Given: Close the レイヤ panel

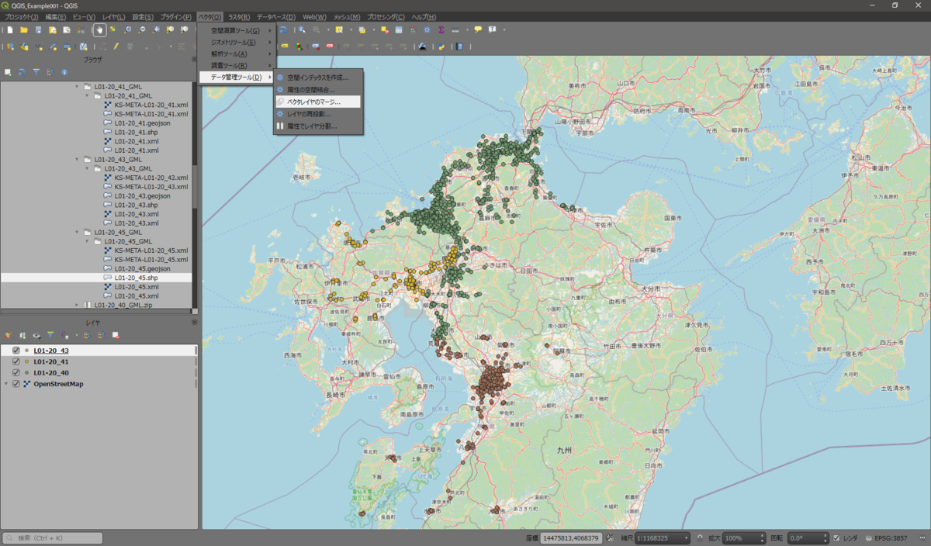Looking at the screenshot, I should [x=194, y=322].
